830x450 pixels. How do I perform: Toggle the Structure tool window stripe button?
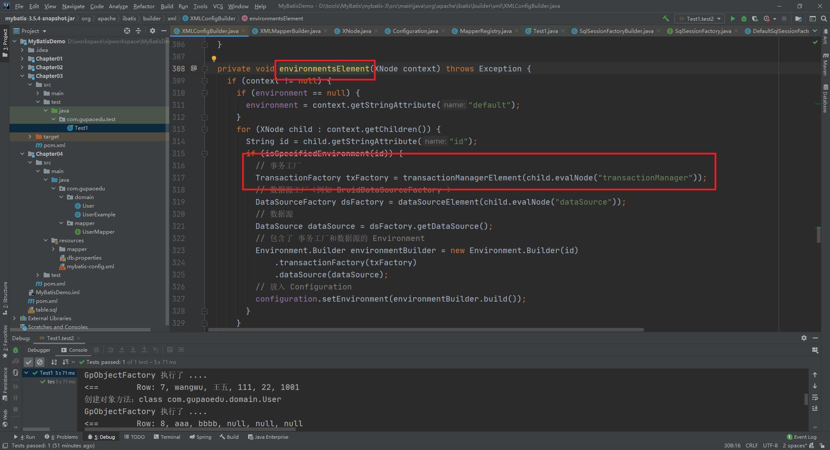[5, 298]
